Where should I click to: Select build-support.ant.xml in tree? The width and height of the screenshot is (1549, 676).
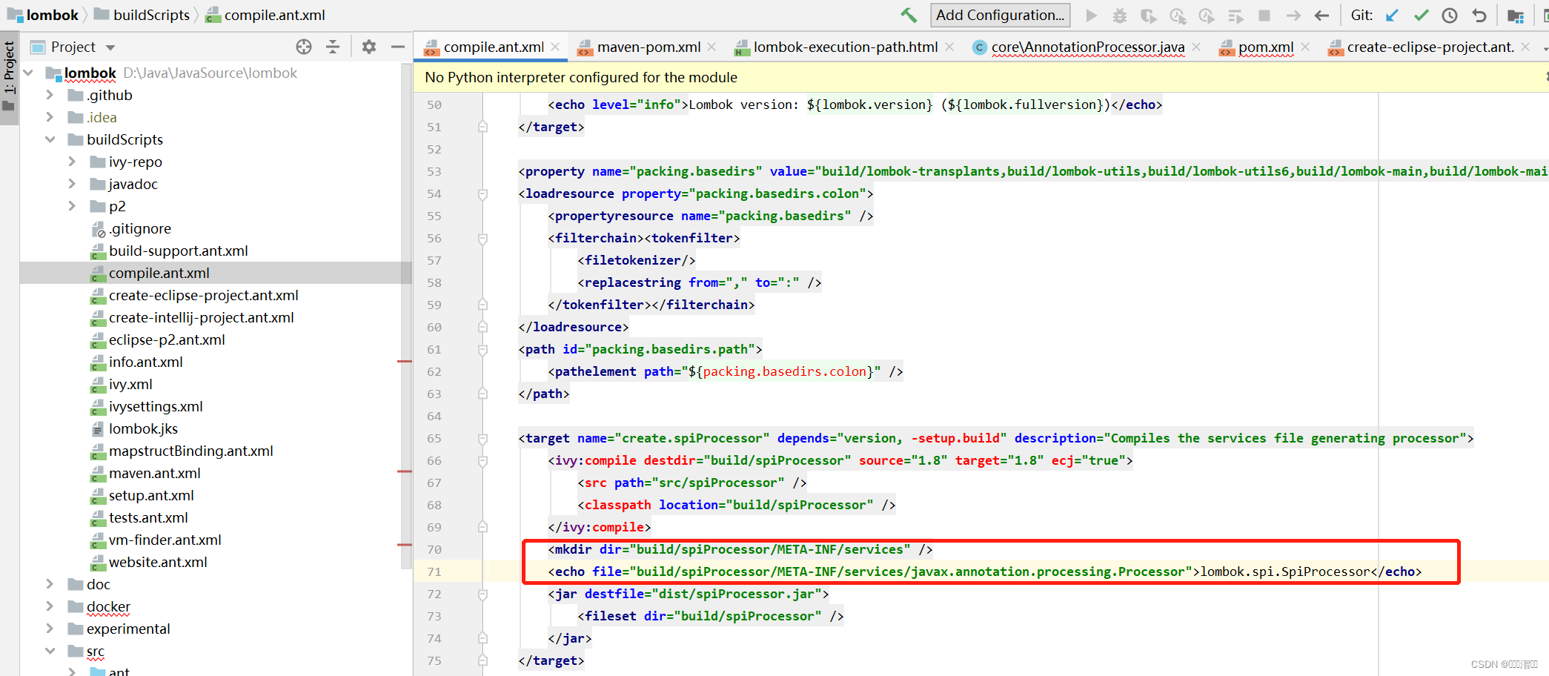pyautogui.click(x=179, y=251)
